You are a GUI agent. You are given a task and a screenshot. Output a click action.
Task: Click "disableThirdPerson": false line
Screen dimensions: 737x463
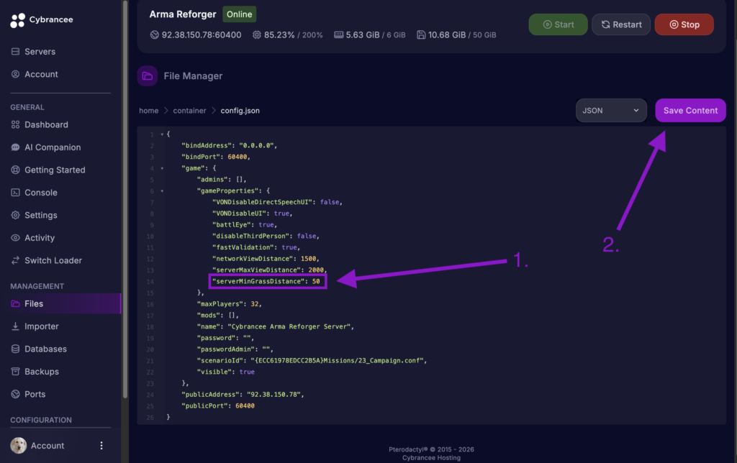[x=266, y=237]
